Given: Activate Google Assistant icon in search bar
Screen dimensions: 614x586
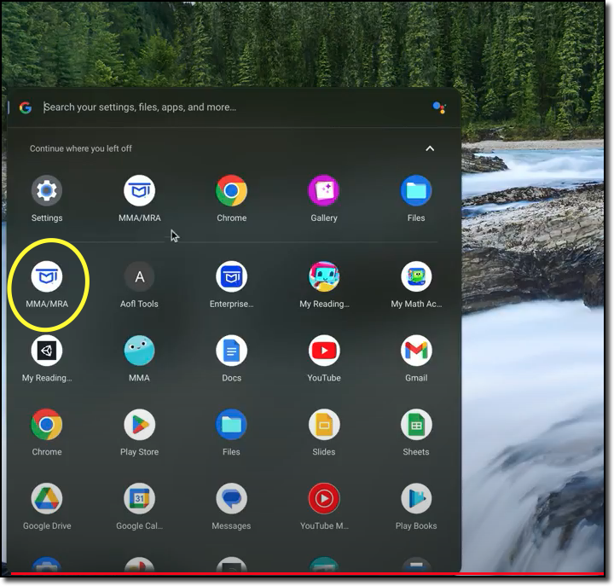Looking at the screenshot, I should [x=439, y=107].
